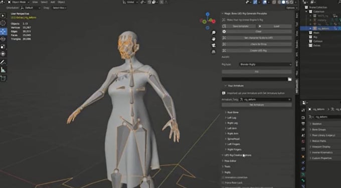Screen dimensions: 341x188
Task: Click the red X axis on navigation gizmo
Action: click(x=213, y=21)
